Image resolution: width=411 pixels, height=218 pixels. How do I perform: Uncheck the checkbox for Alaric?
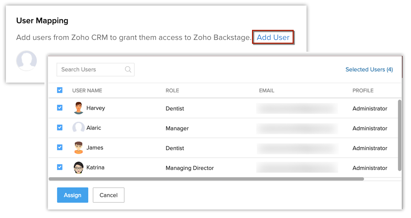pos(60,128)
